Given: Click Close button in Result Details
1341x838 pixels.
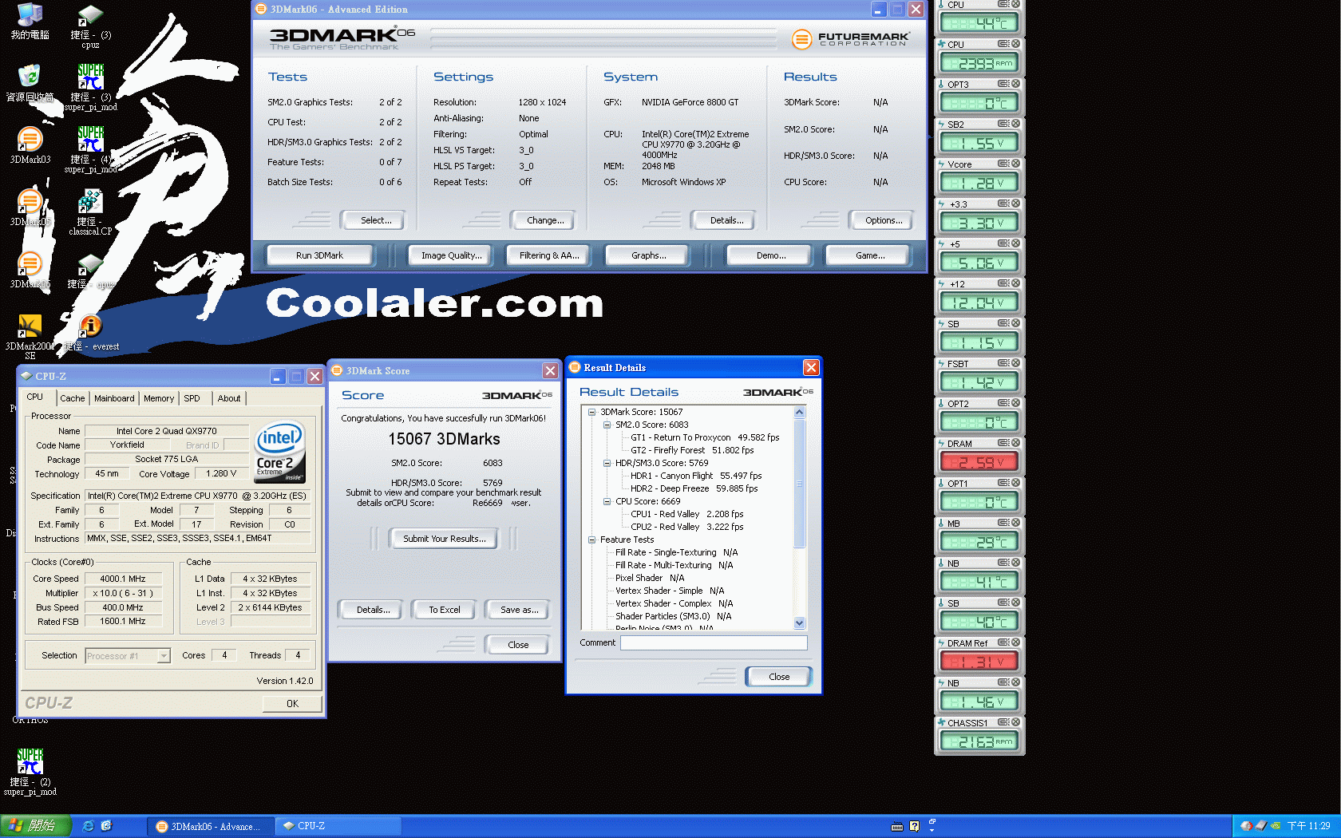Looking at the screenshot, I should click(x=779, y=677).
